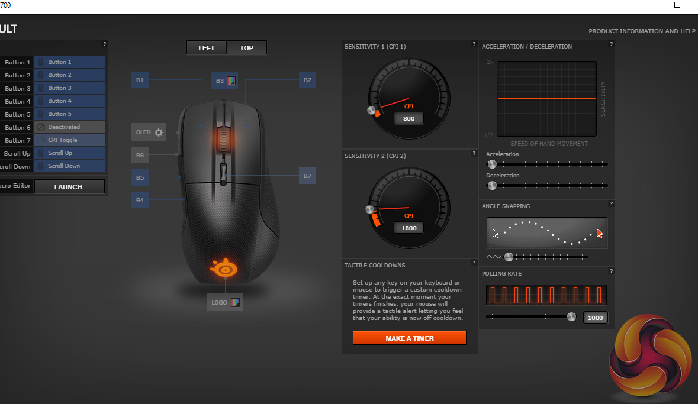Click the Acceleration slider handle
Viewport: 698px width, 404px height.
point(492,164)
